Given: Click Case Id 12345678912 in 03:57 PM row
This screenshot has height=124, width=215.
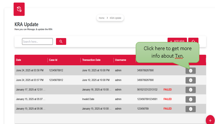Looking at the screenshot, I should [56, 80].
